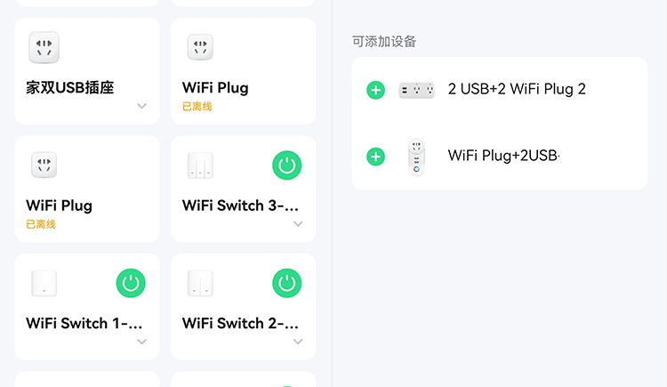The width and height of the screenshot is (667, 387).
Task: Toggle power for WiFi Switch 2
Action: pos(286,283)
